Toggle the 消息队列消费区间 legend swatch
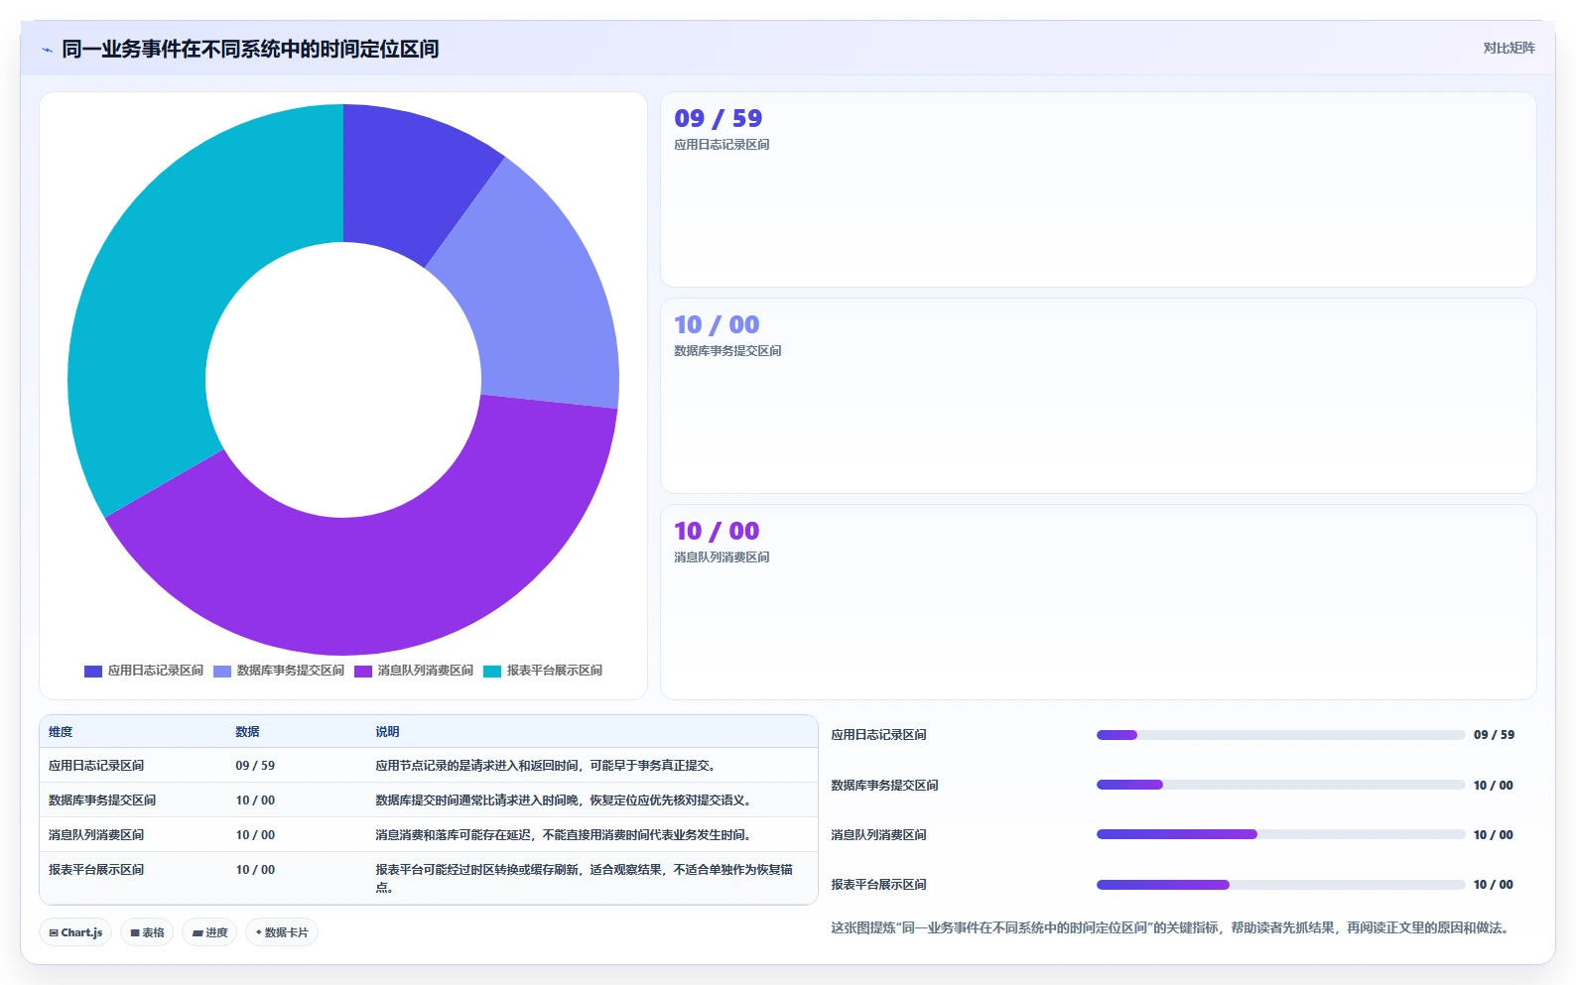This screenshot has width=1576, height=985. 363,672
